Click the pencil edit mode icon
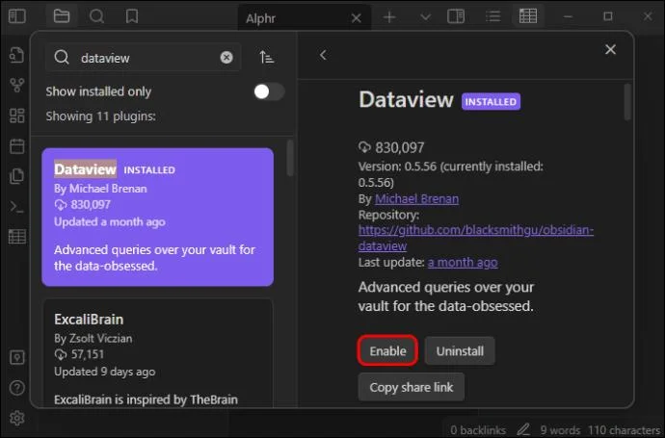665x438 pixels. (x=523, y=429)
